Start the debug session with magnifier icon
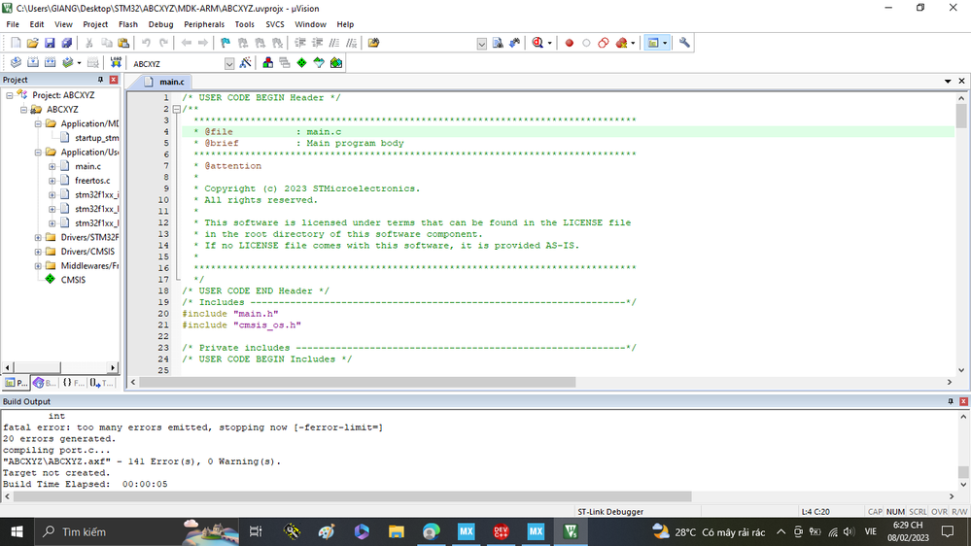This screenshot has width=971, height=546. click(x=538, y=43)
